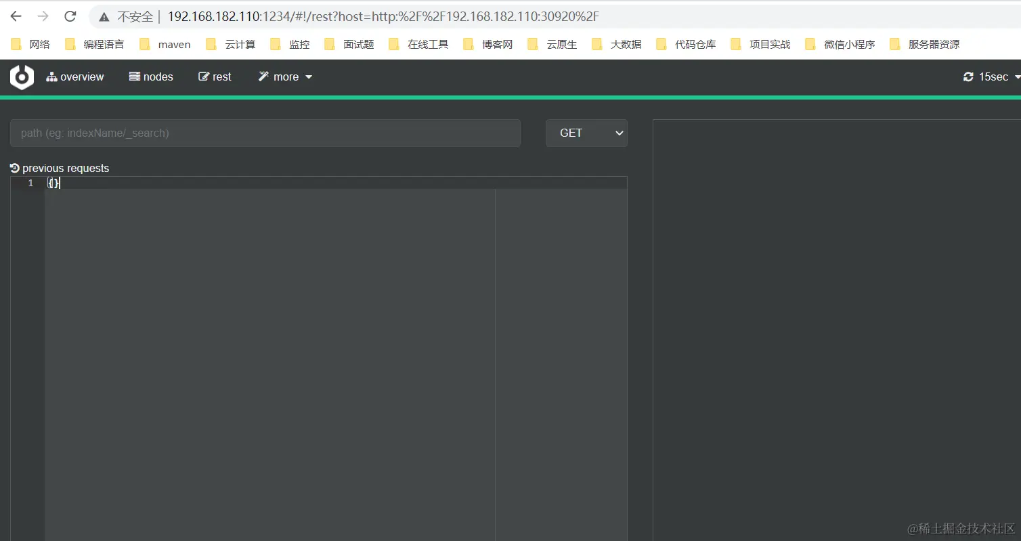The image size is (1021, 541).
Task: Open the 15sec refresh interval dropdown
Action: (x=995, y=77)
